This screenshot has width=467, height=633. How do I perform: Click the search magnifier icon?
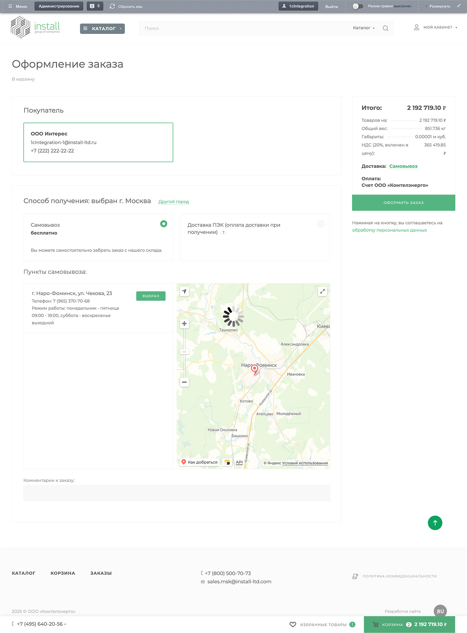385,28
